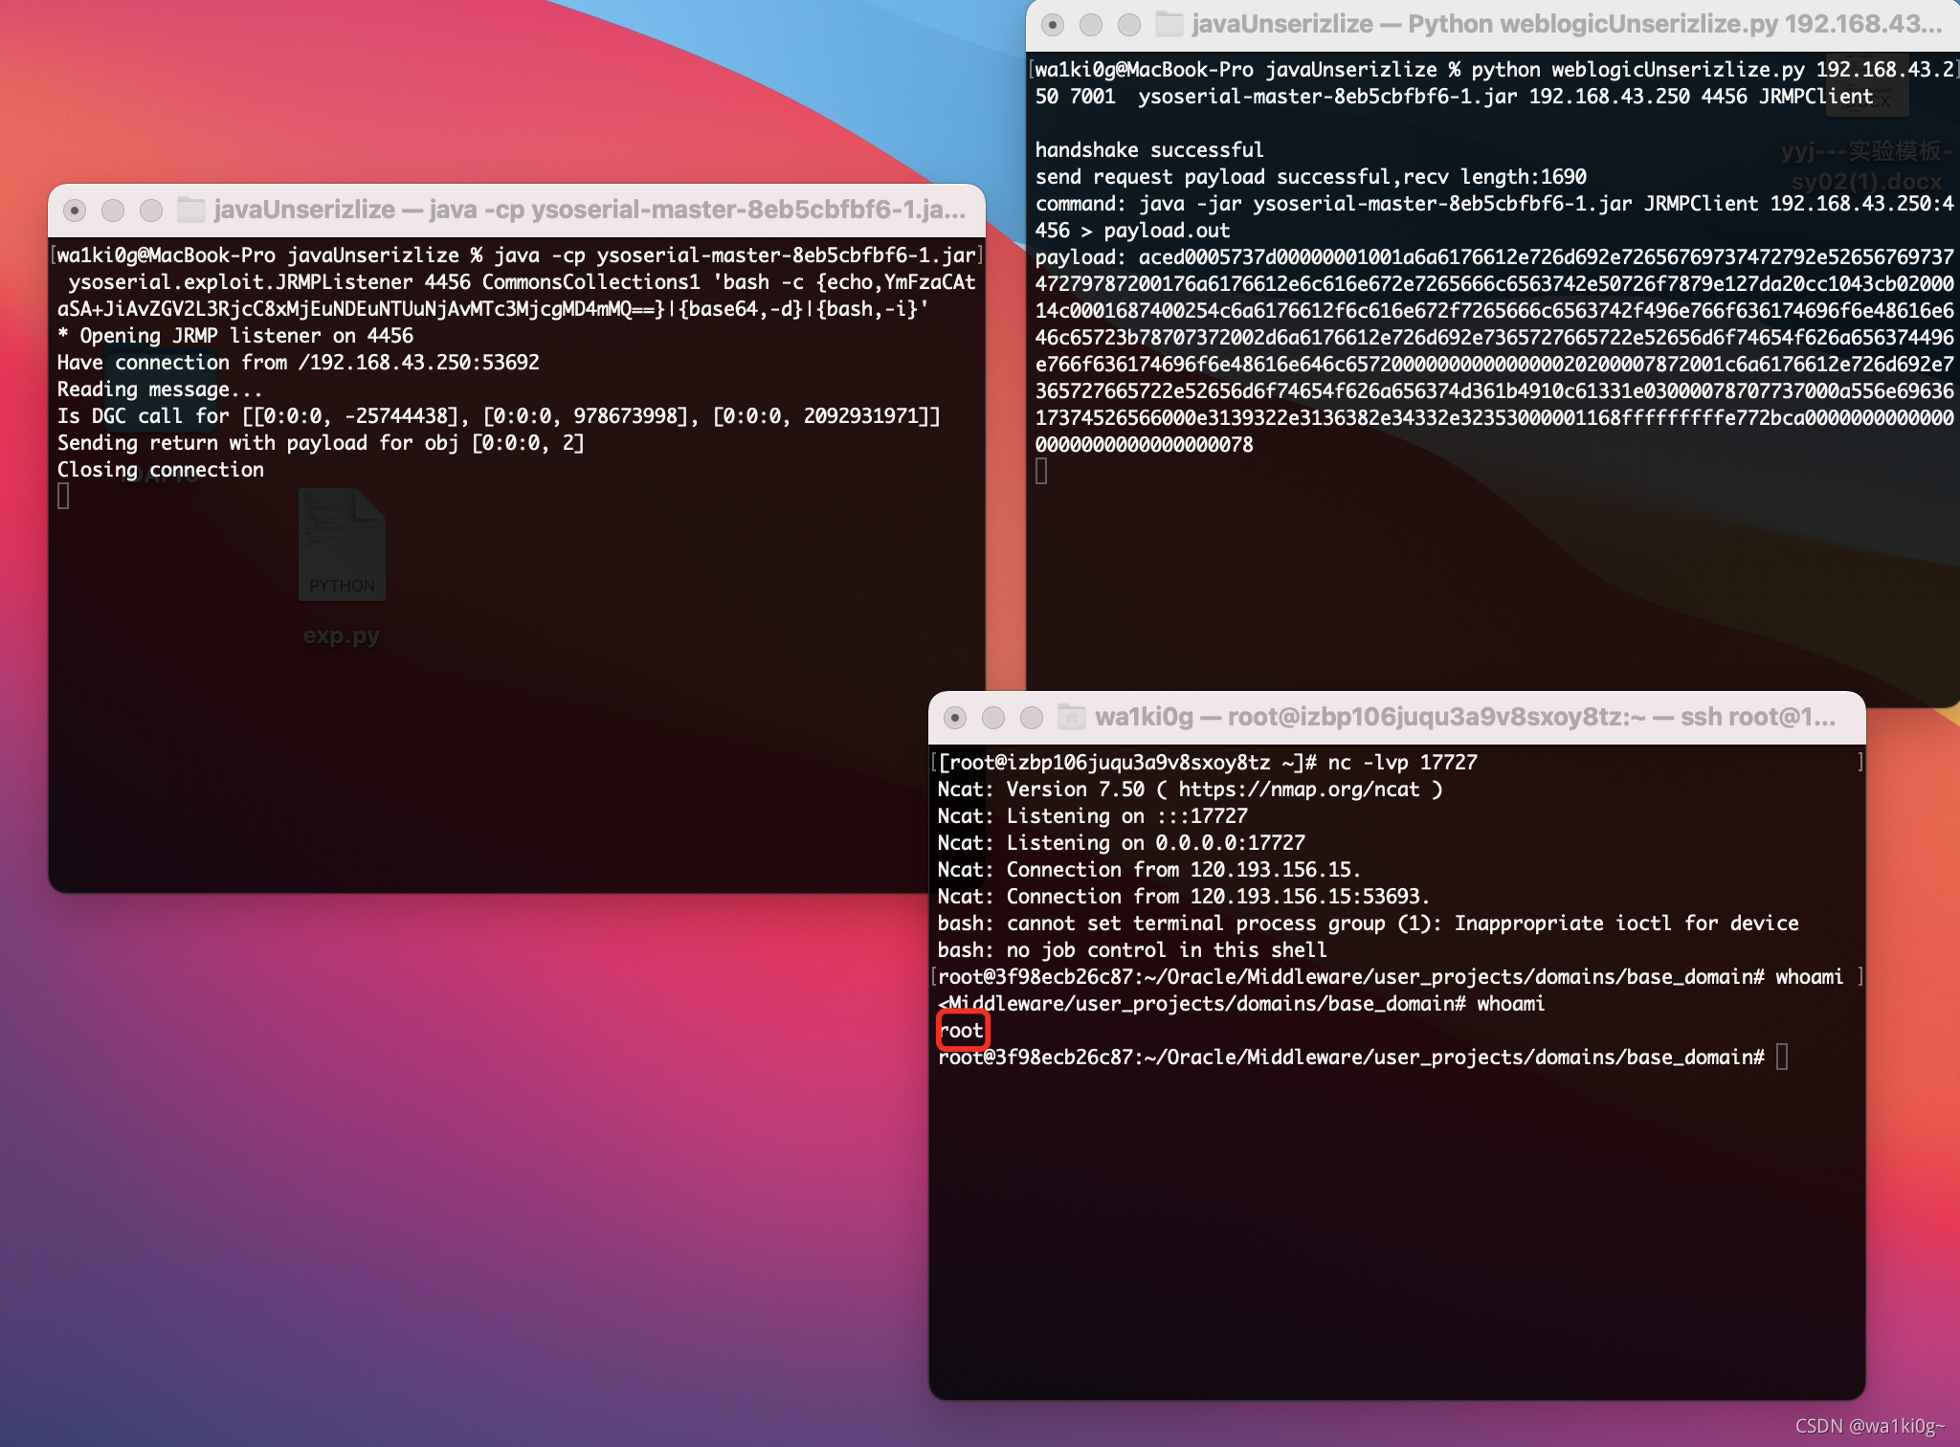Click the 'Closing connection' line

[x=161, y=470]
